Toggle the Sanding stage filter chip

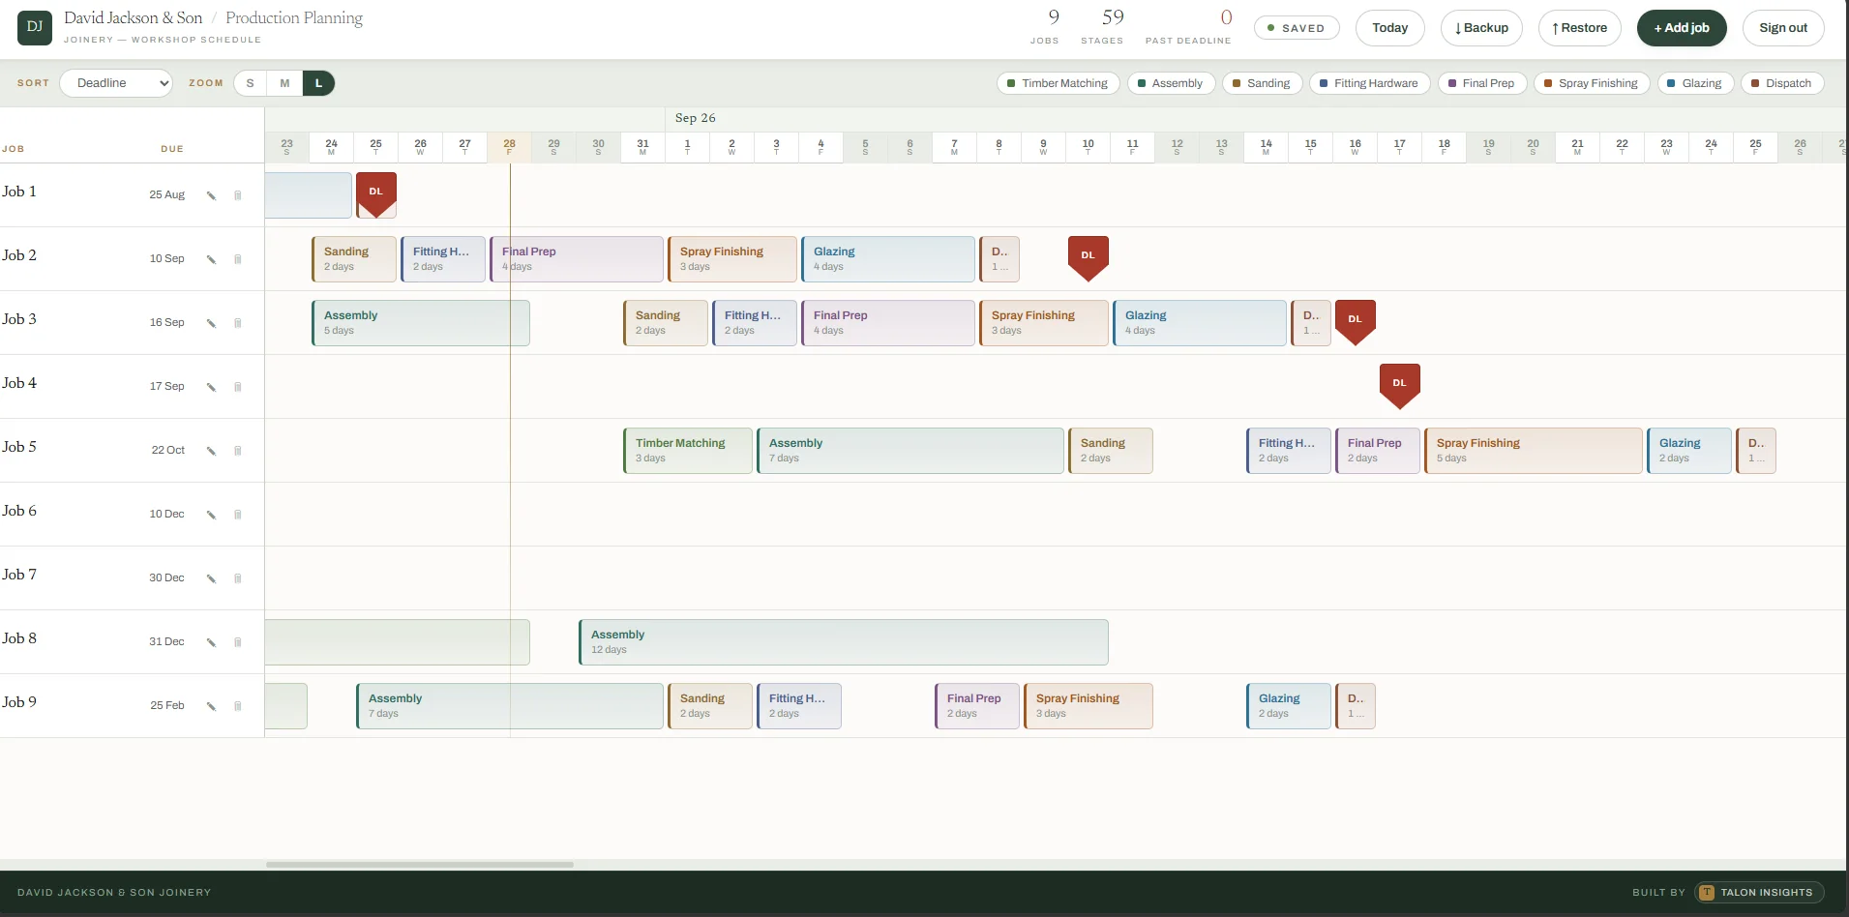[x=1262, y=83]
